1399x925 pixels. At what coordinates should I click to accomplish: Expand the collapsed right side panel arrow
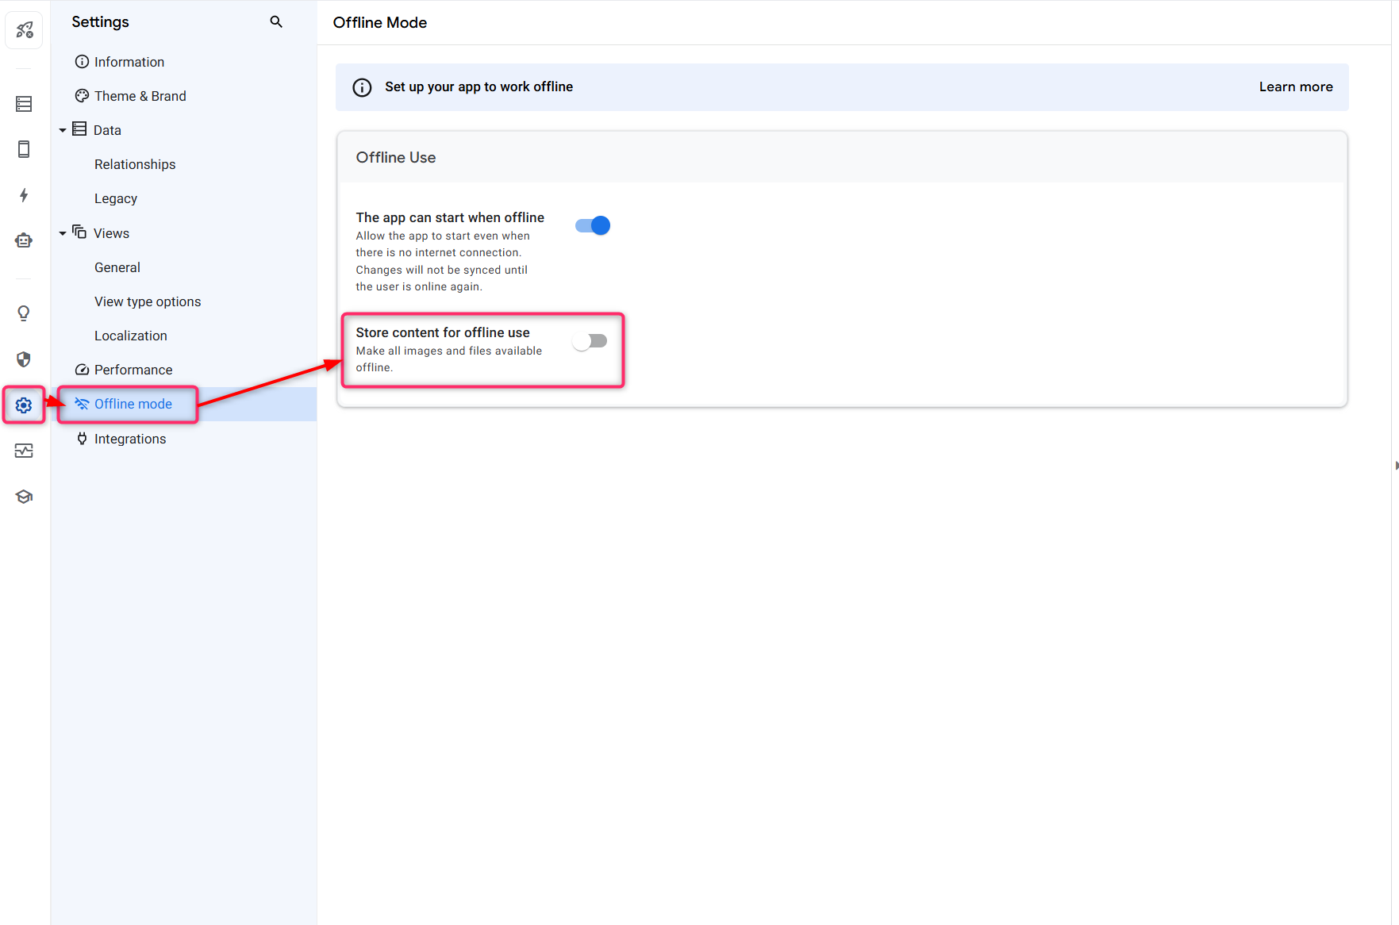point(1396,465)
